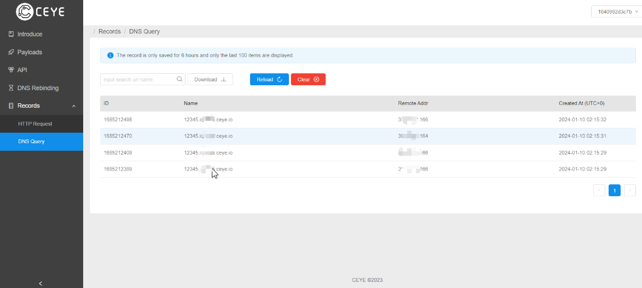Click the Records breadcrumb
Image resolution: width=642 pixels, height=288 pixels.
[x=109, y=31]
